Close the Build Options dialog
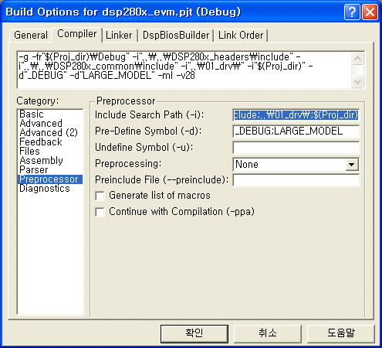This screenshot has height=348, width=382. (370, 12)
